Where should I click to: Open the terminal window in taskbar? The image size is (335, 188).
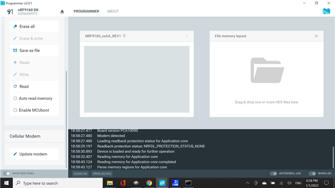188,183
